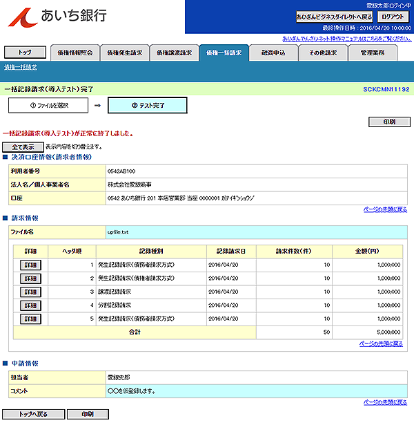Click the 決済口座情報(請求者情報) section heading
The image size is (414, 425).
pos(52,157)
